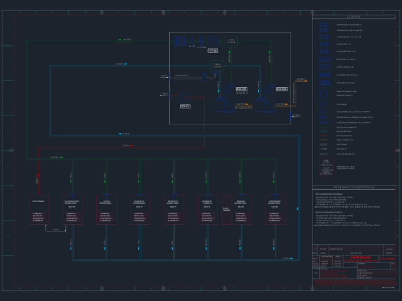This screenshot has width=402, height=301.
Task: Click the Infiltração legend arrow symbol
Action: [x=323, y=149]
